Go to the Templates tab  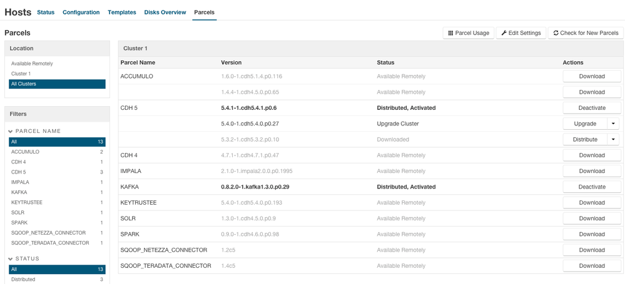click(x=122, y=12)
